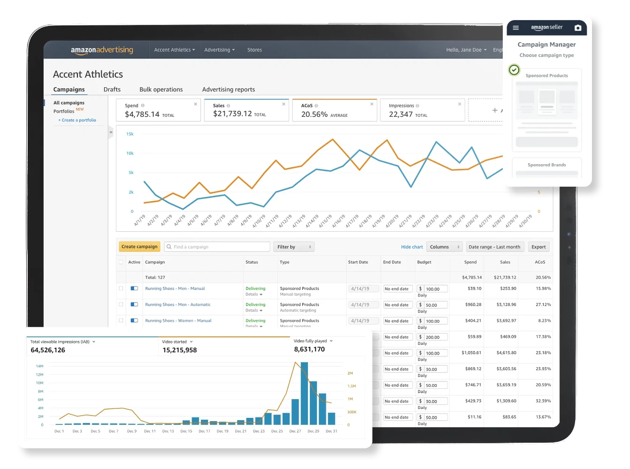This screenshot has width=630, height=469.
Task: Click the info icon next to Spend
Action: 143,106
